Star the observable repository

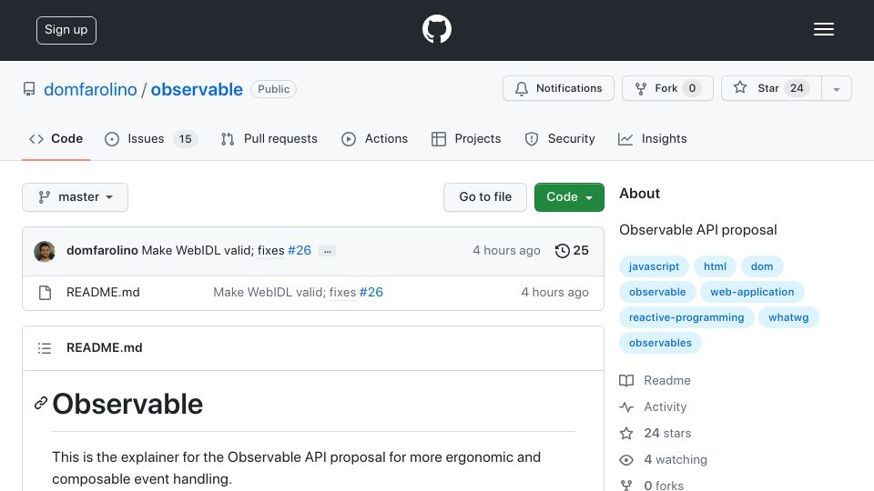tap(771, 88)
